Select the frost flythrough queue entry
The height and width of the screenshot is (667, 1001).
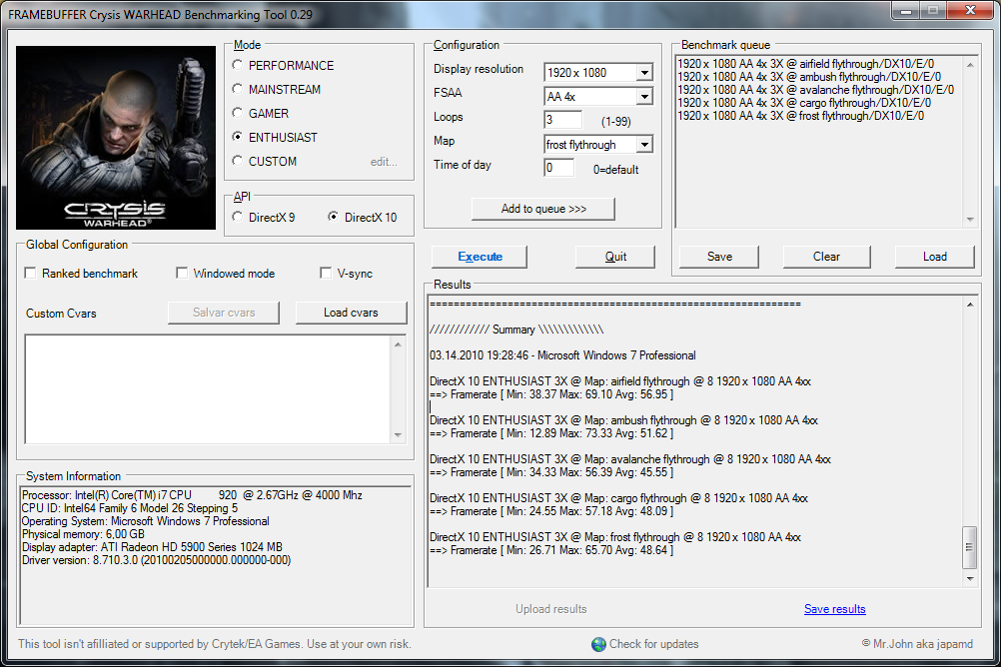(x=800, y=116)
